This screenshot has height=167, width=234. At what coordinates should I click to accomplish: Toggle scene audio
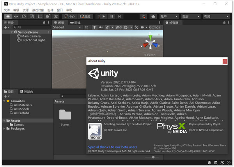point(101,27)
